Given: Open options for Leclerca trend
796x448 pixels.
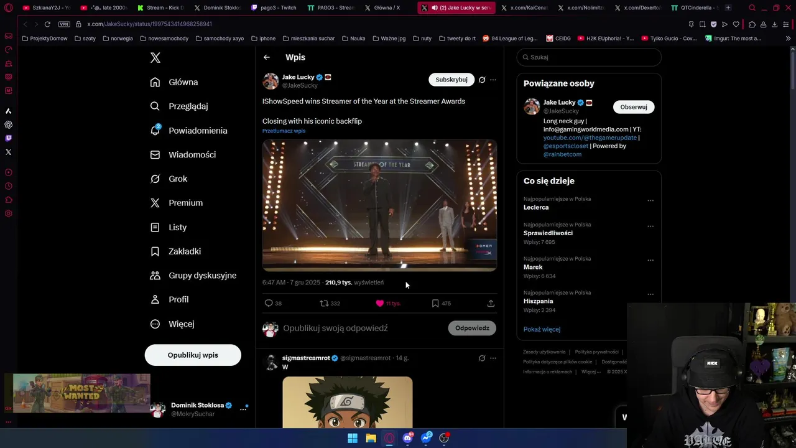Looking at the screenshot, I should coord(650,201).
